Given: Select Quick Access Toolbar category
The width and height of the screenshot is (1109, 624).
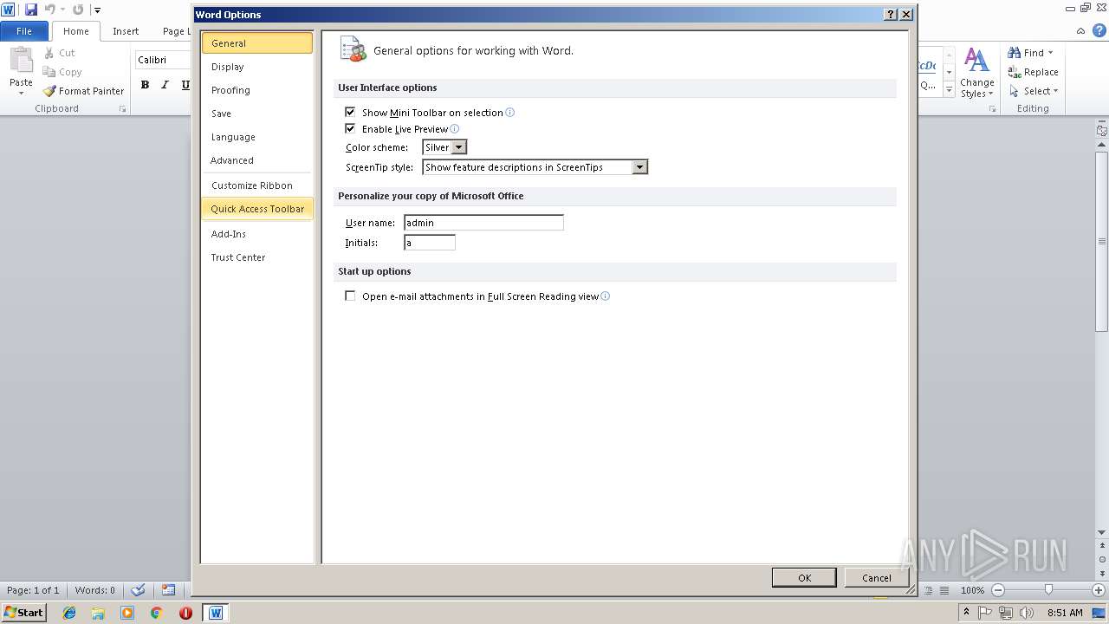Looking at the screenshot, I should (x=257, y=209).
